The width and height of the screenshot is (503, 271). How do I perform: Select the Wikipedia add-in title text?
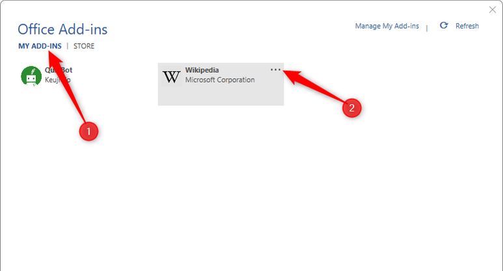tap(202, 70)
